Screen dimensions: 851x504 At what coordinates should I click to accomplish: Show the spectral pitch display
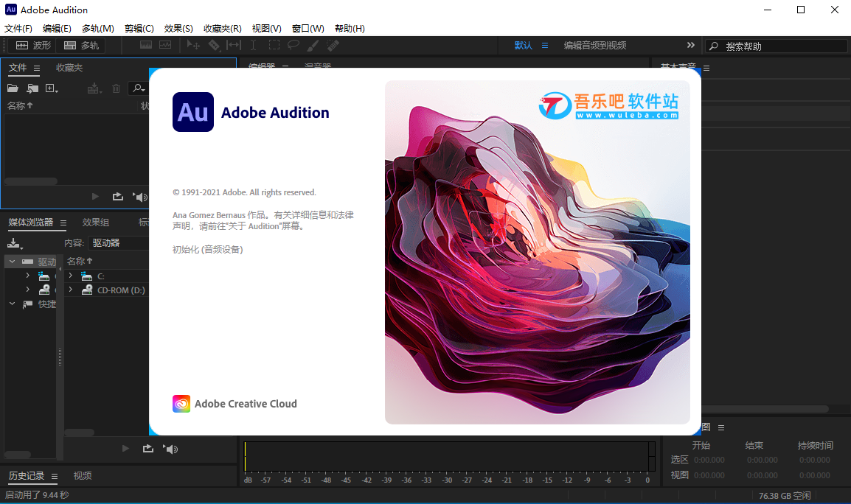click(165, 45)
